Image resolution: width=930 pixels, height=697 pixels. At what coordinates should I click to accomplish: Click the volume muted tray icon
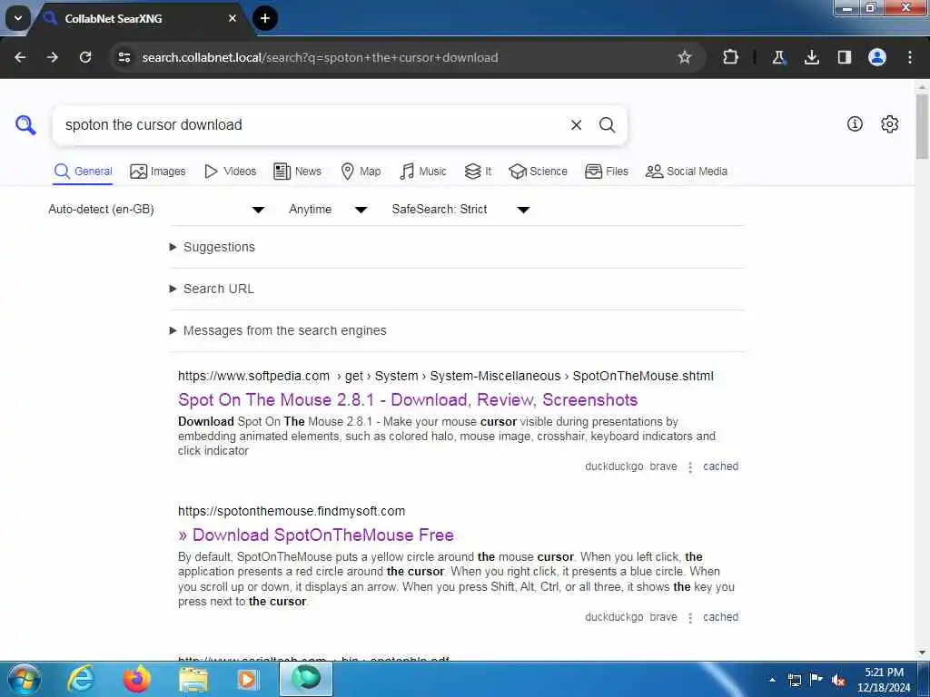(838, 680)
